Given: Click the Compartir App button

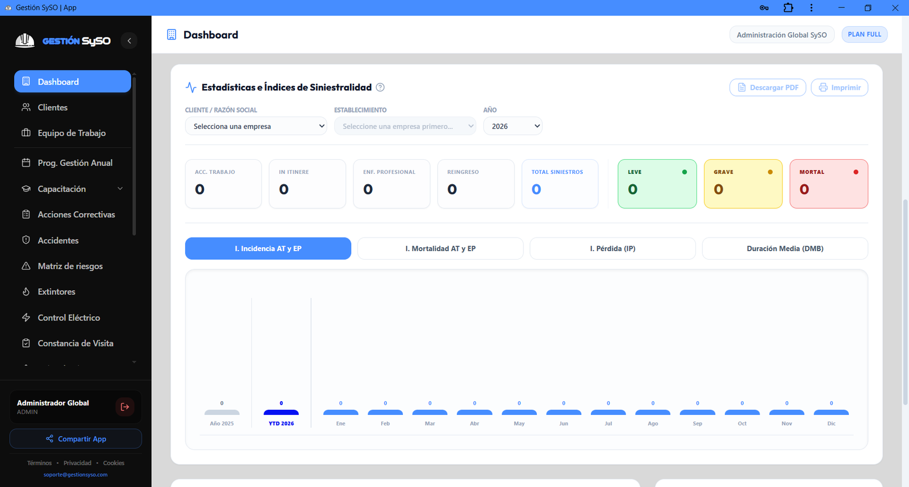Looking at the screenshot, I should click(76, 439).
